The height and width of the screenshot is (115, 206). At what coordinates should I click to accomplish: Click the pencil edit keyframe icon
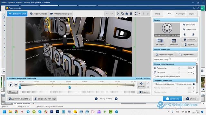[148, 83]
